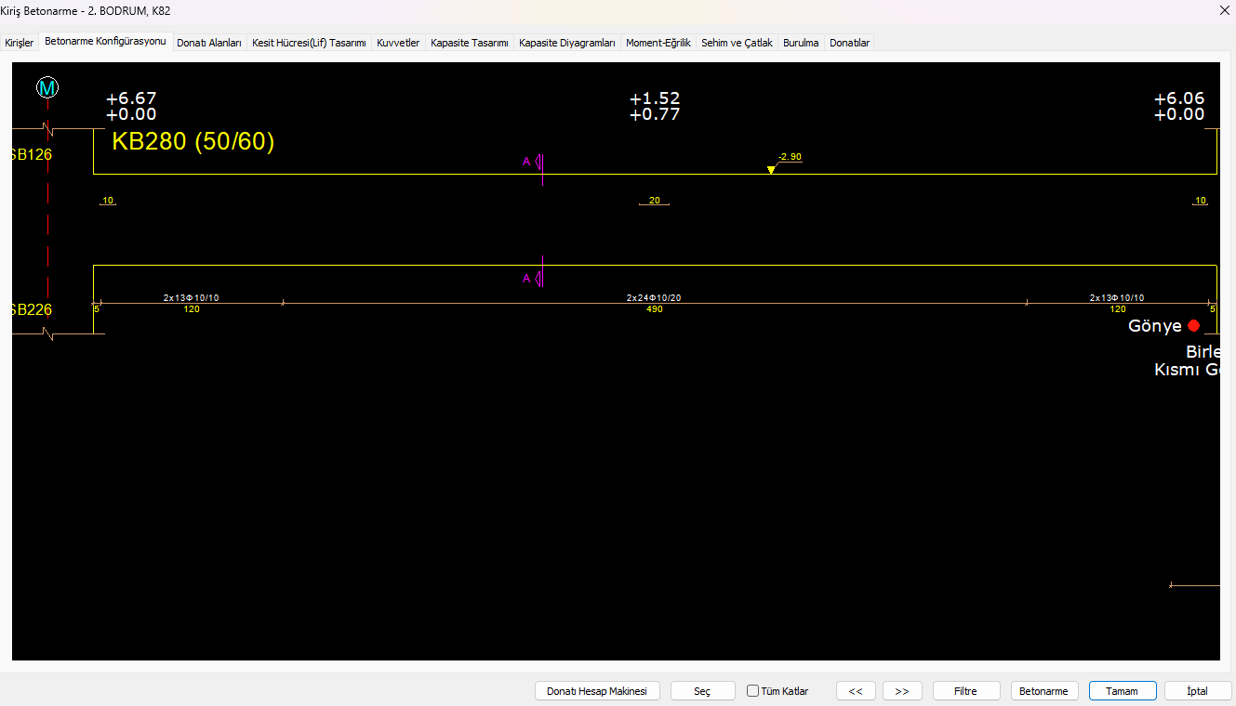Click the +0.77 midspan value
The height and width of the screenshot is (706, 1236).
click(x=655, y=114)
